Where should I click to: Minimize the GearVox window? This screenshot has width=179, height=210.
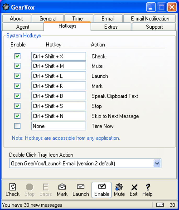[151, 7]
